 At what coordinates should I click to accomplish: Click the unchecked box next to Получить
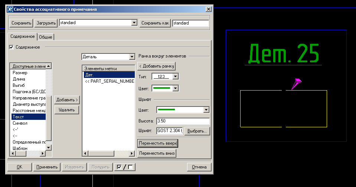click(x=130, y=167)
